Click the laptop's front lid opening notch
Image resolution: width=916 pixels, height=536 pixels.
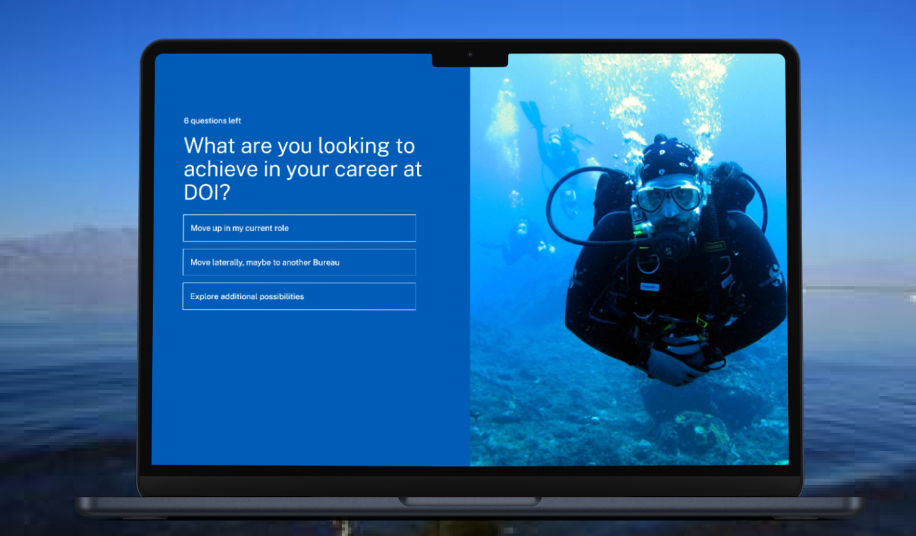pyautogui.click(x=469, y=502)
